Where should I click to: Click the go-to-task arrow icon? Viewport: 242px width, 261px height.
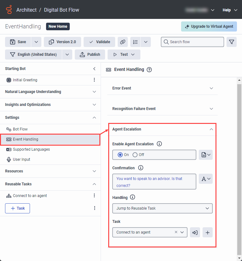click(195, 232)
